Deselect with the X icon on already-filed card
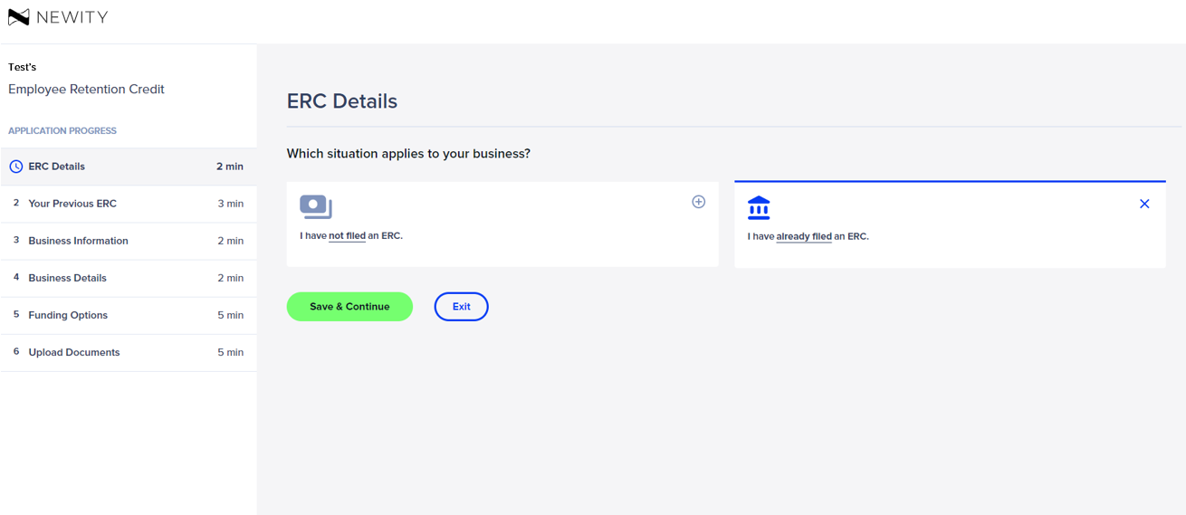 click(x=1144, y=204)
